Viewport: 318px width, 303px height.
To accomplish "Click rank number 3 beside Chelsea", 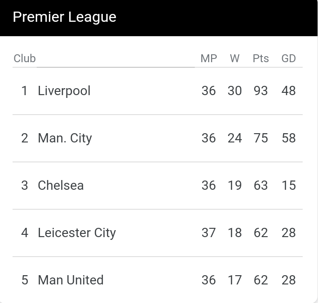I will point(25,186).
